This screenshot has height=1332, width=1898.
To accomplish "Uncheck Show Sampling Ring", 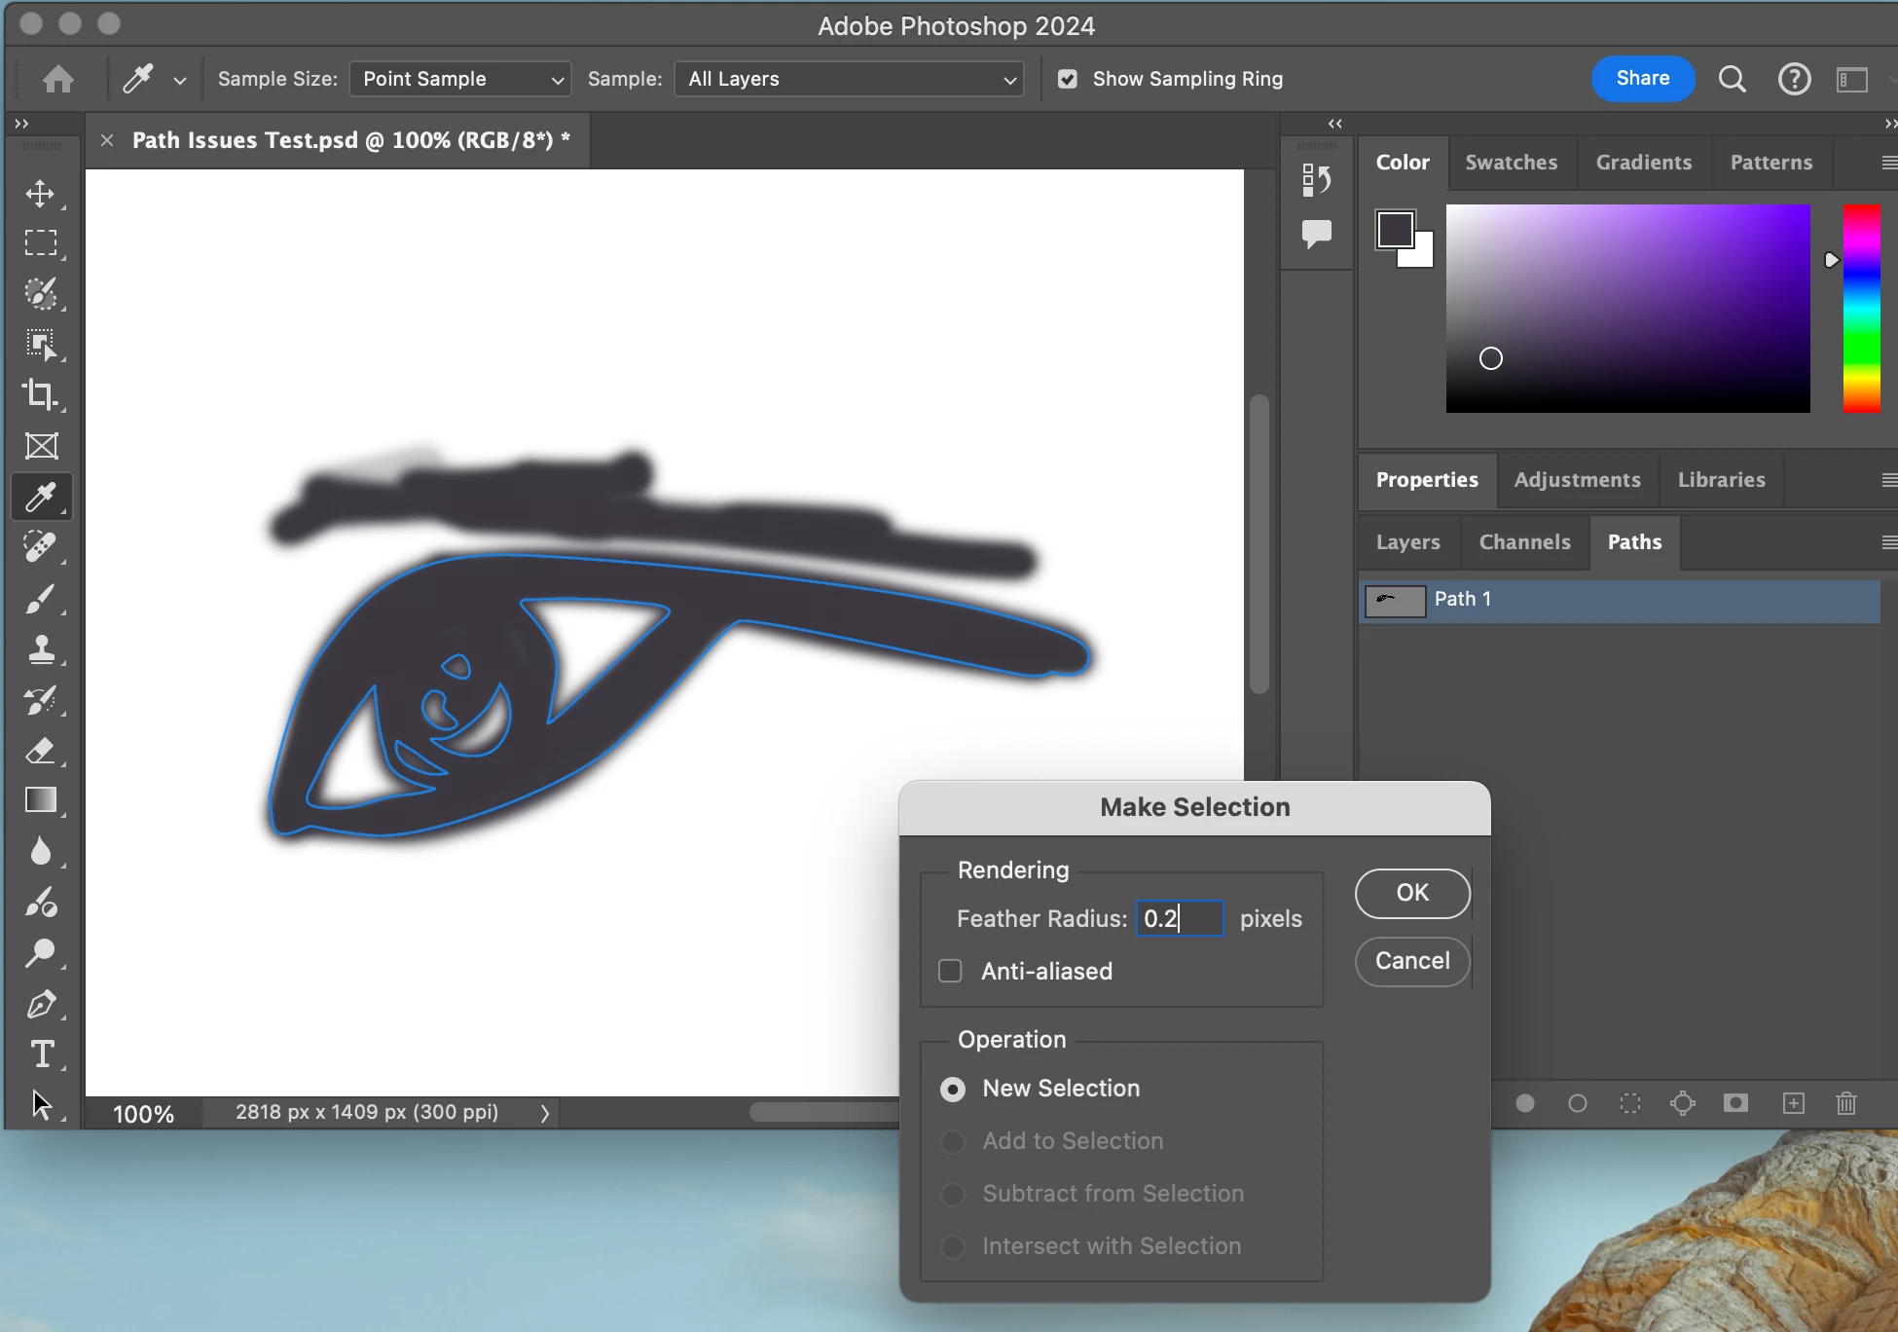I will [x=1068, y=79].
